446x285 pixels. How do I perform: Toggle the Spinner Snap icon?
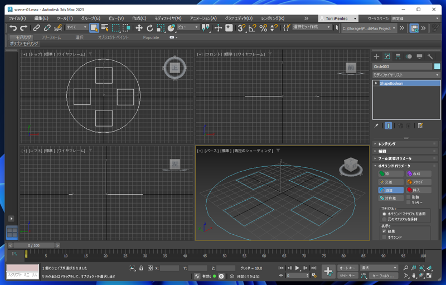pos(274,28)
